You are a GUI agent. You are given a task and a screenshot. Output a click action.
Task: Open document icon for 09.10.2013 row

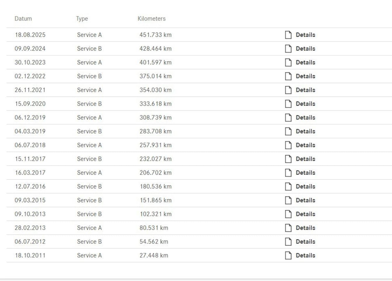pyautogui.click(x=288, y=214)
